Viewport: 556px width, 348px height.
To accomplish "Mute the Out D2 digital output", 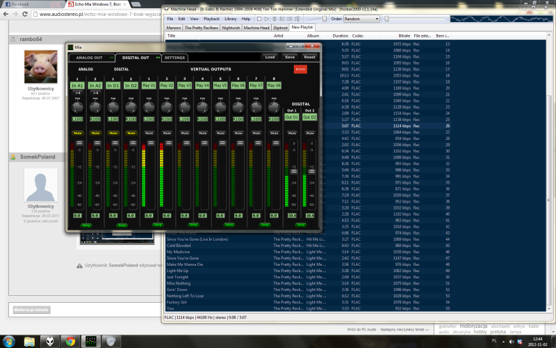I will click(x=310, y=133).
